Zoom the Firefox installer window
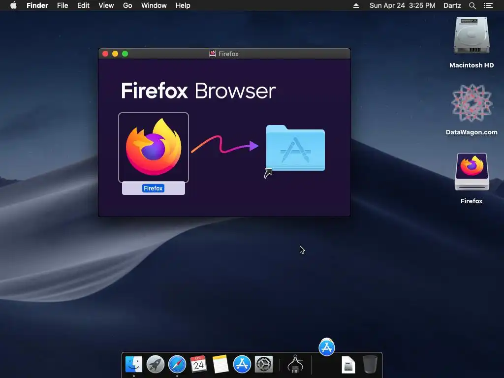504x378 pixels. click(125, 54)
